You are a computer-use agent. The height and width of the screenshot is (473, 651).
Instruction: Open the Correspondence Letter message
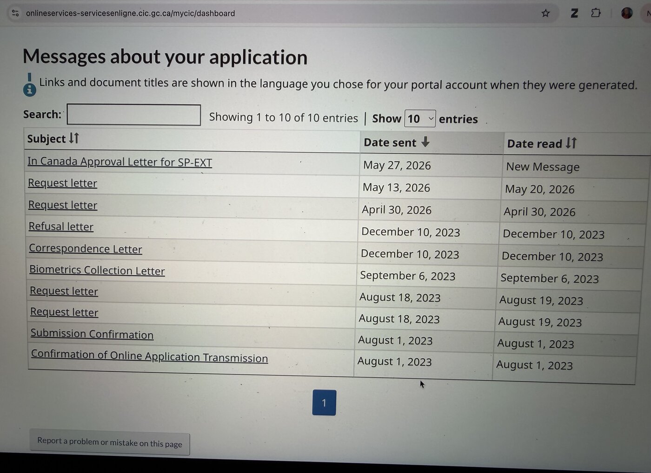(x=86, y=248)
